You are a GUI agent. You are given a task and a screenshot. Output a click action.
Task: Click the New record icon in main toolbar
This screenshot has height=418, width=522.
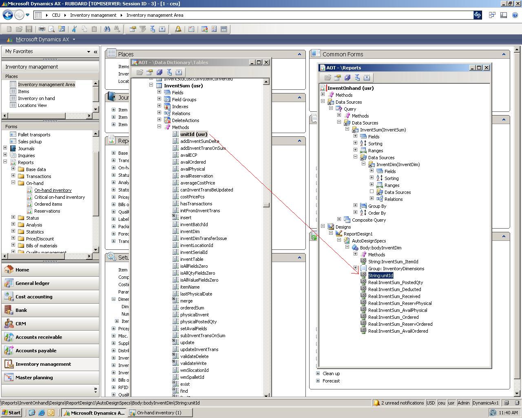(9, 29)
